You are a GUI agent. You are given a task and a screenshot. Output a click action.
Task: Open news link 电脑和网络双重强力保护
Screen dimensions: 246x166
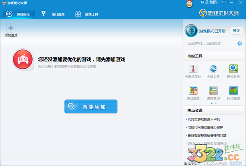click(205, 127)
